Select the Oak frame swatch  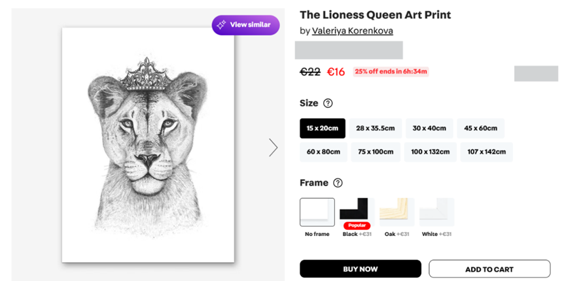397,212
